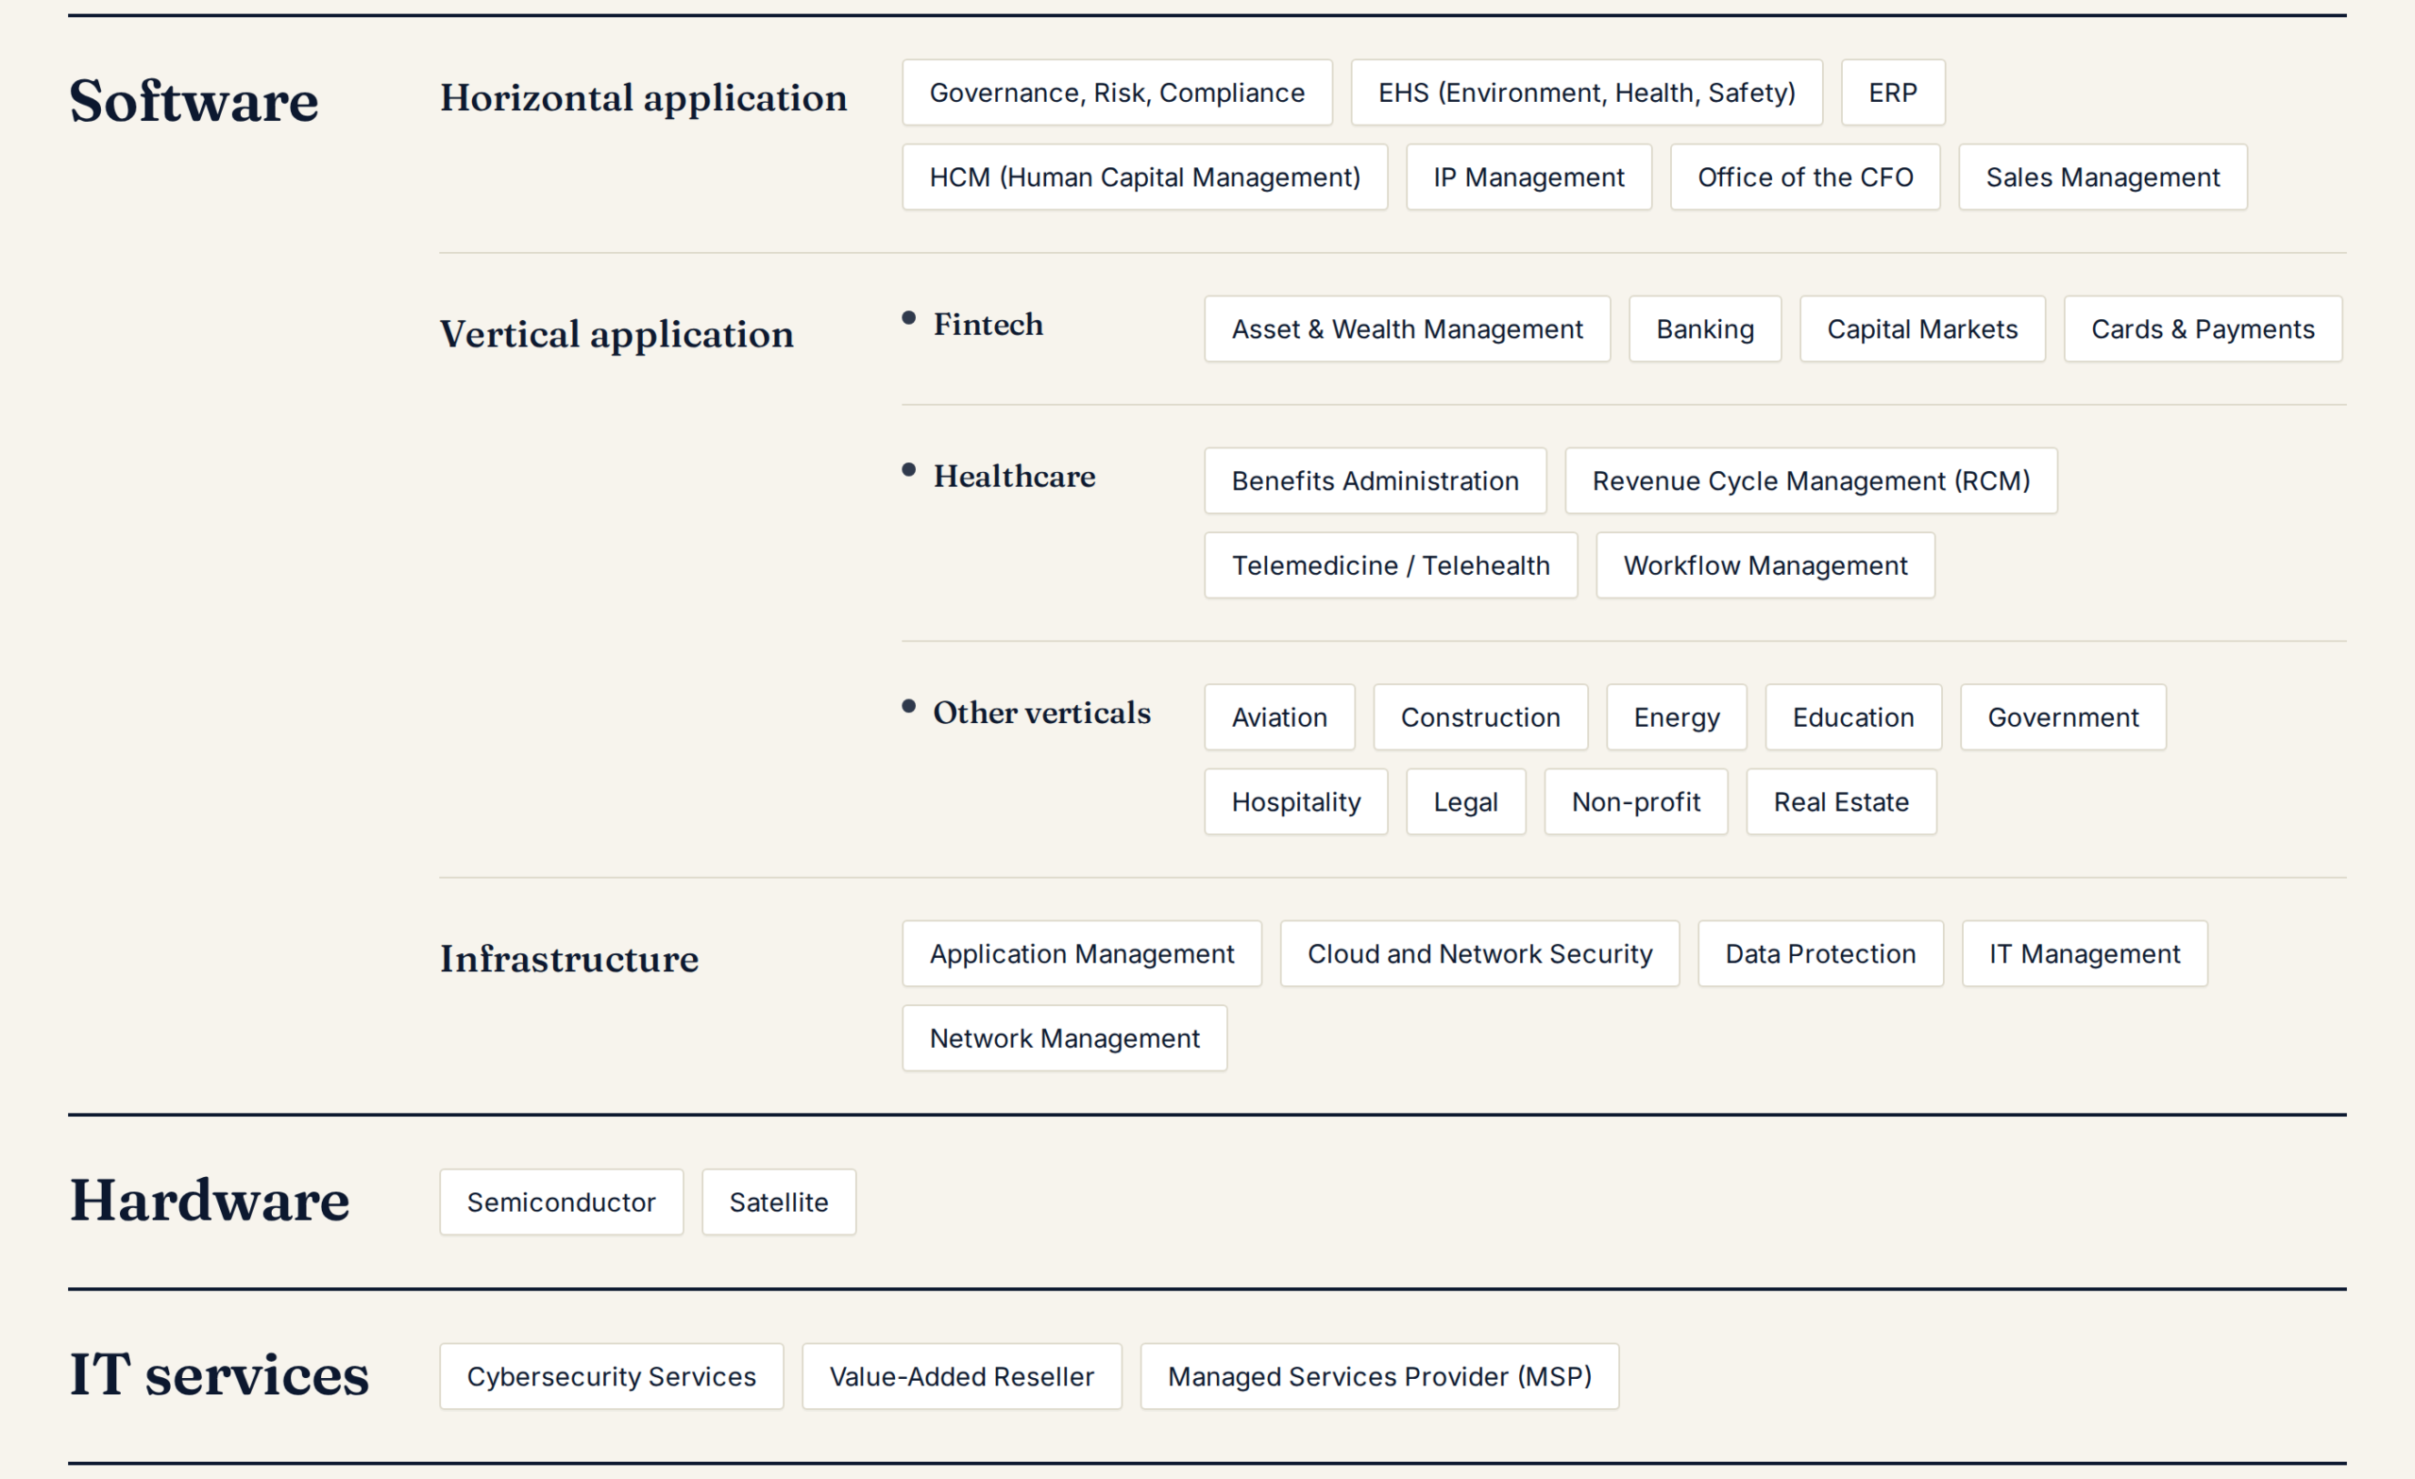
Task: Click Benefits Administration tag
Action: [x=1376, y=481]
